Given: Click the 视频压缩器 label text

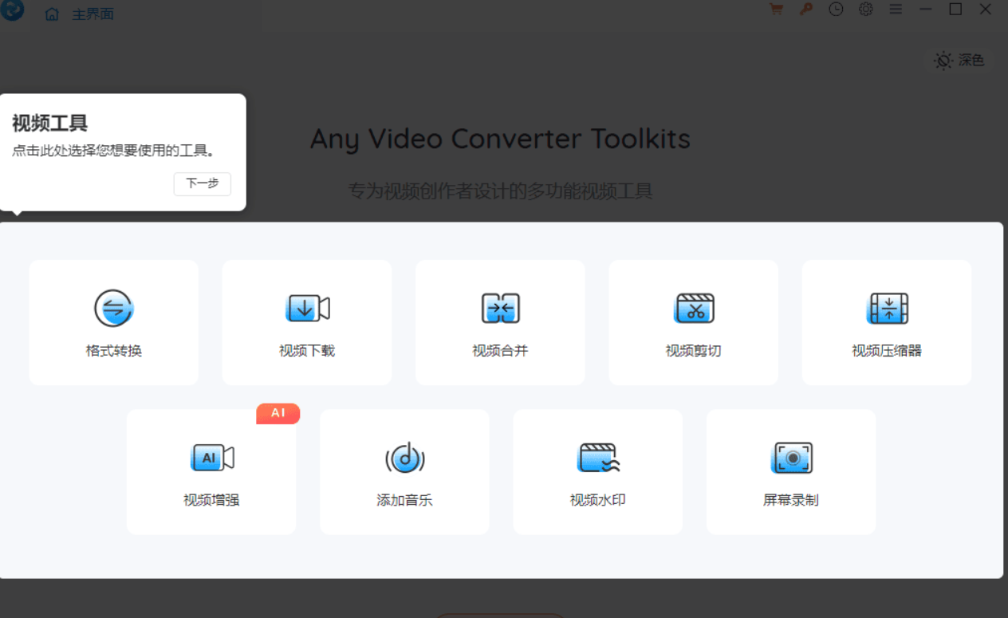Looking at the screenshot, I should 887,351.
